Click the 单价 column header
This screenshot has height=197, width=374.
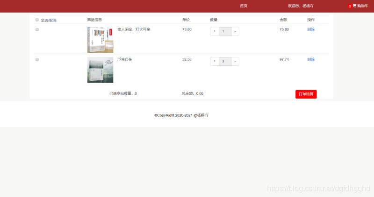coord(186,20)
